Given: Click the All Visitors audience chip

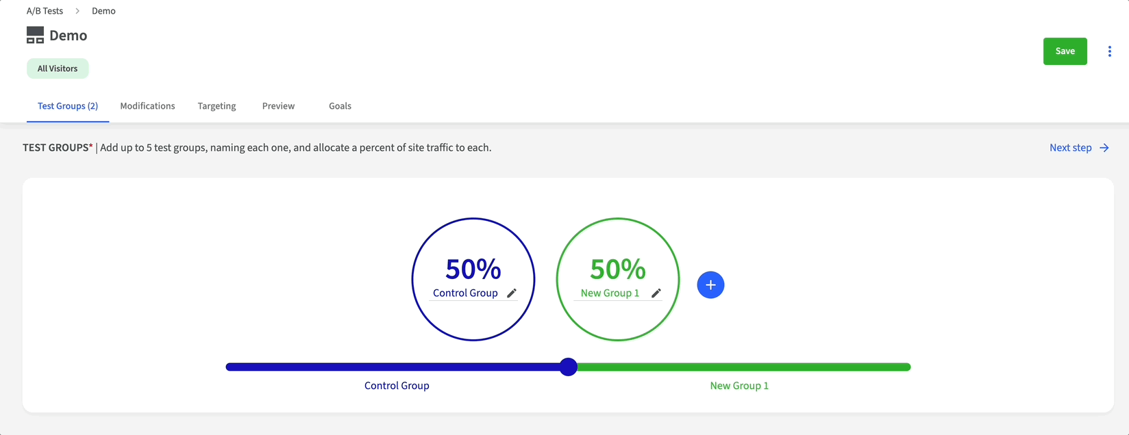Looking at the screenshot, I should tap(58, 68).
